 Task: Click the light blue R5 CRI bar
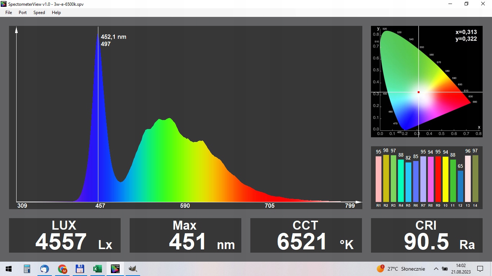(408, 182)
